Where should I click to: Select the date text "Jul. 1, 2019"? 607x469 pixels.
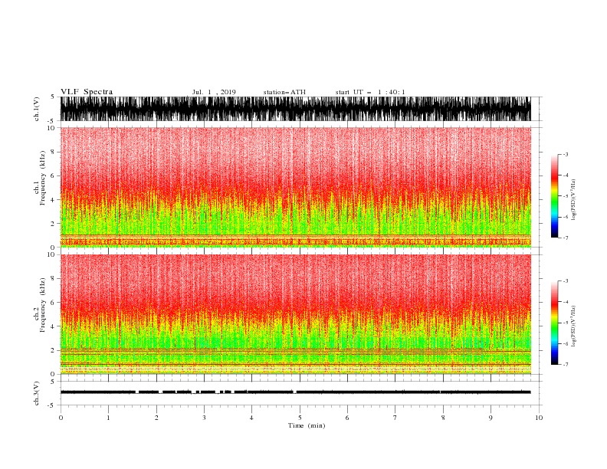214,92
